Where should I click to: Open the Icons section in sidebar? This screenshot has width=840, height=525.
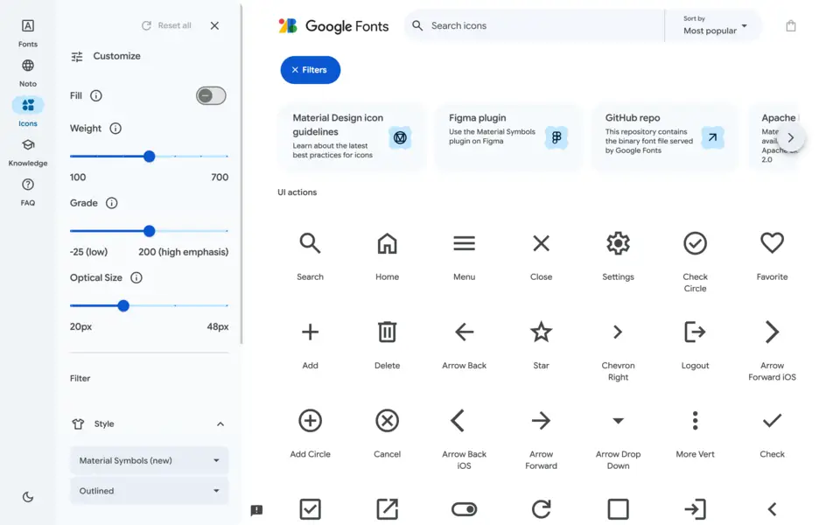28,111
